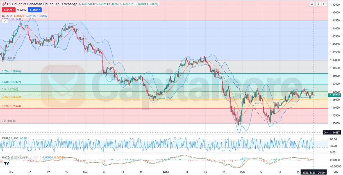Click the MACD line value 0.00004
The height and width of the screenshot is (175, 343).
(47, 157)
